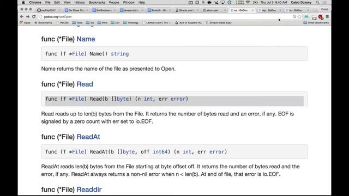Image resolution: width=349 pixels, height=196 pixels.
Task: Open the Simple Made Easy bookmark
Action: tap(219, 23)
